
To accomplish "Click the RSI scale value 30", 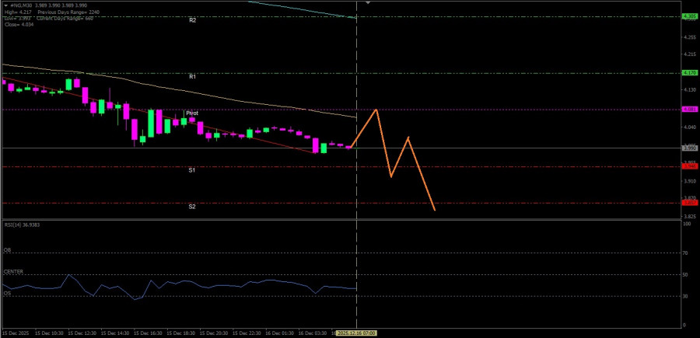I will tap(687, 296).
